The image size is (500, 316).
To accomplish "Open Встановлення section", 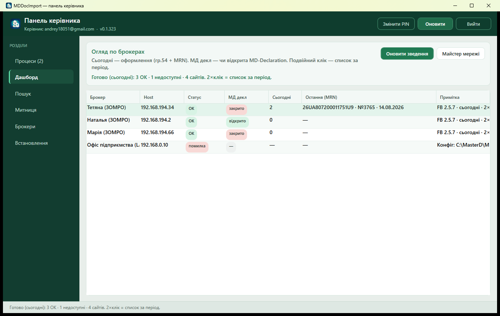I will 41,143.
